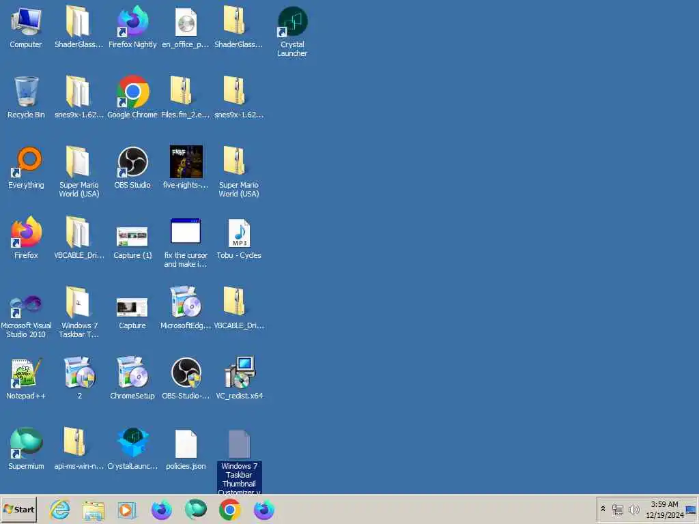Select the 'fix the cursor and make i...' file
This screenshot has width=699, height=524.
click(186, 242)
